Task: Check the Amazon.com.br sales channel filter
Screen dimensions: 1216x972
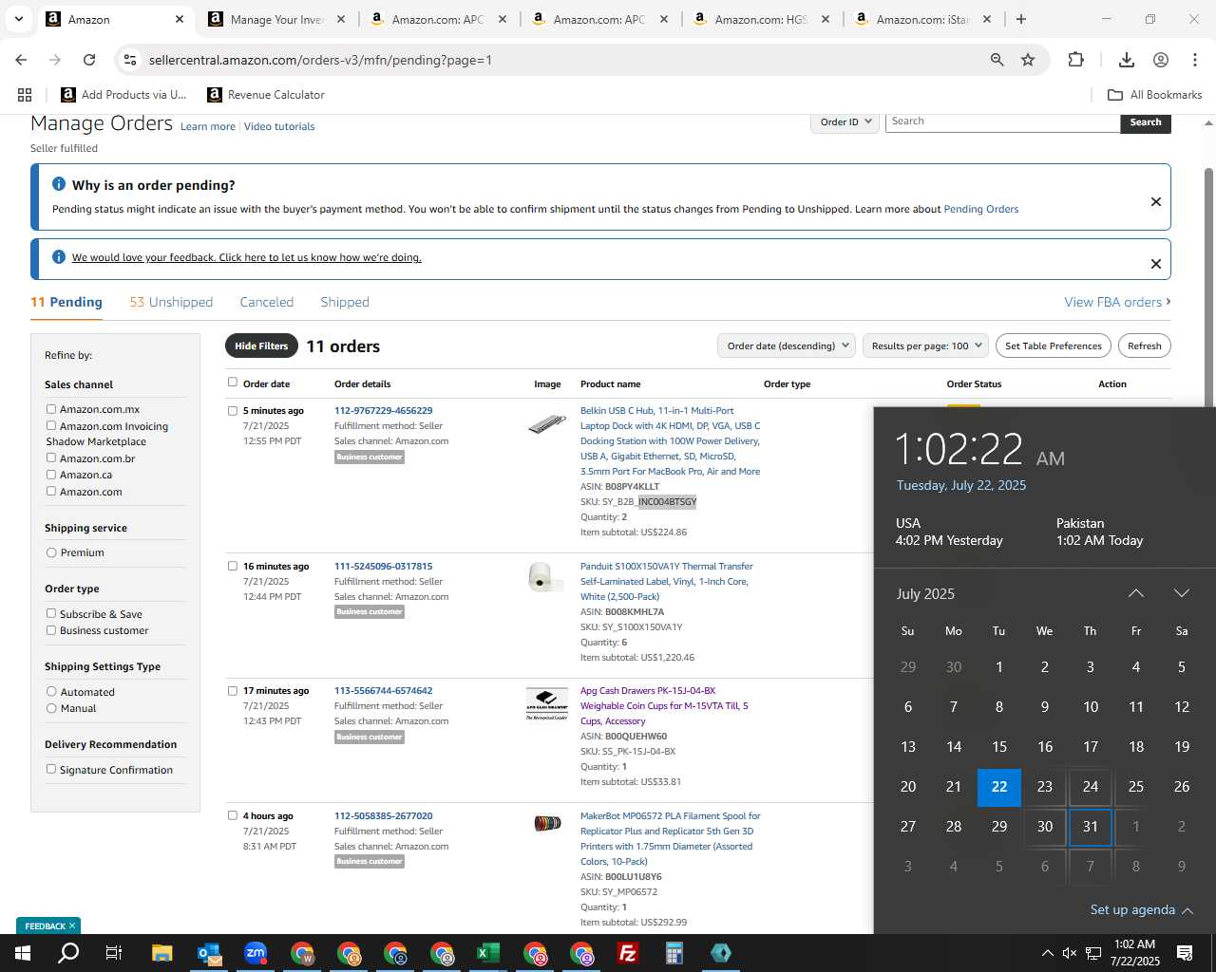Action: coord(51,458)
